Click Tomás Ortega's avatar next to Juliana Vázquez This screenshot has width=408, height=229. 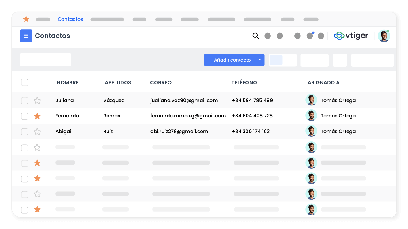tap(311, 100)
